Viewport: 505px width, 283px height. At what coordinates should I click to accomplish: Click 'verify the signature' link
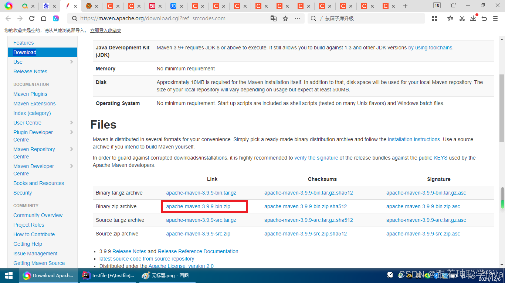pyautogui.click(x=316, y=158)
